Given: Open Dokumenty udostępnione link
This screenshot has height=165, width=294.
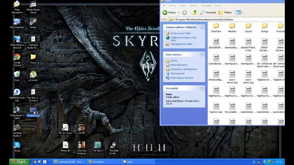Looking at the screenshot, I should 184,69.
